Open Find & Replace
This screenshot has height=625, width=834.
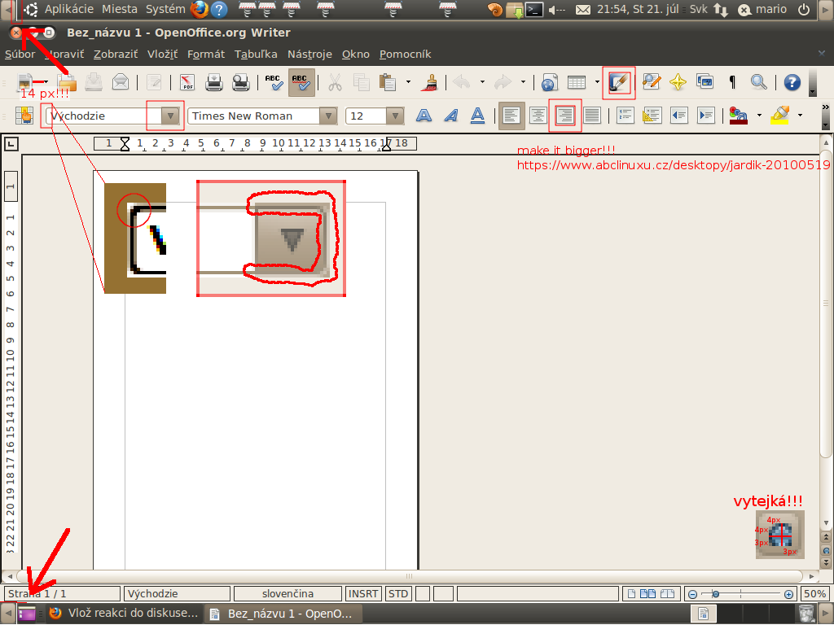click(651, 82)
